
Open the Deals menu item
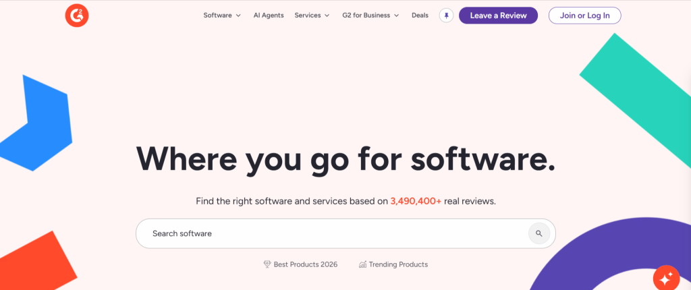click(x=420, y=16)
